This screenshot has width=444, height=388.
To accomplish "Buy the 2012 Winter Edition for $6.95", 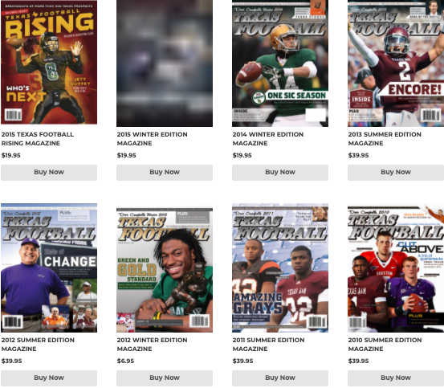I will 165,378.
